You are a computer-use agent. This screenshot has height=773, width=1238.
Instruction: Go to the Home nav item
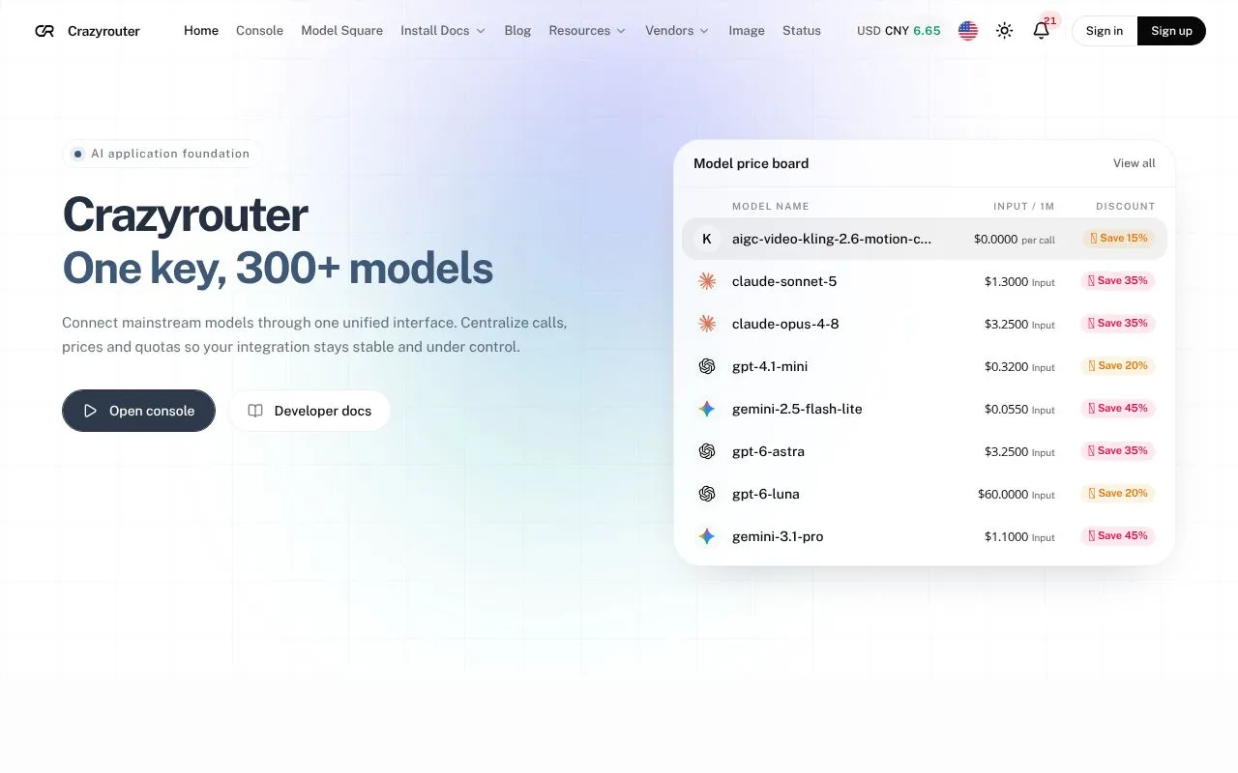point(201,31)
